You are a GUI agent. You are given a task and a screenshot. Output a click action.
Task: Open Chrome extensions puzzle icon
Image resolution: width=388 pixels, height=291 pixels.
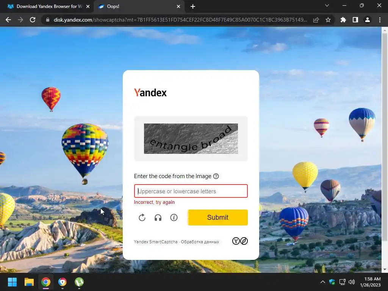pos(343,20)
